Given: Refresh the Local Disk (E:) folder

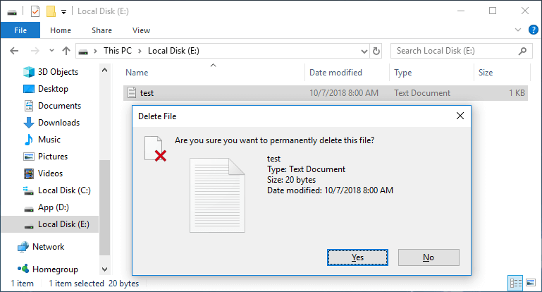Looking at the screenshot, I should click(x=376, y=51).
